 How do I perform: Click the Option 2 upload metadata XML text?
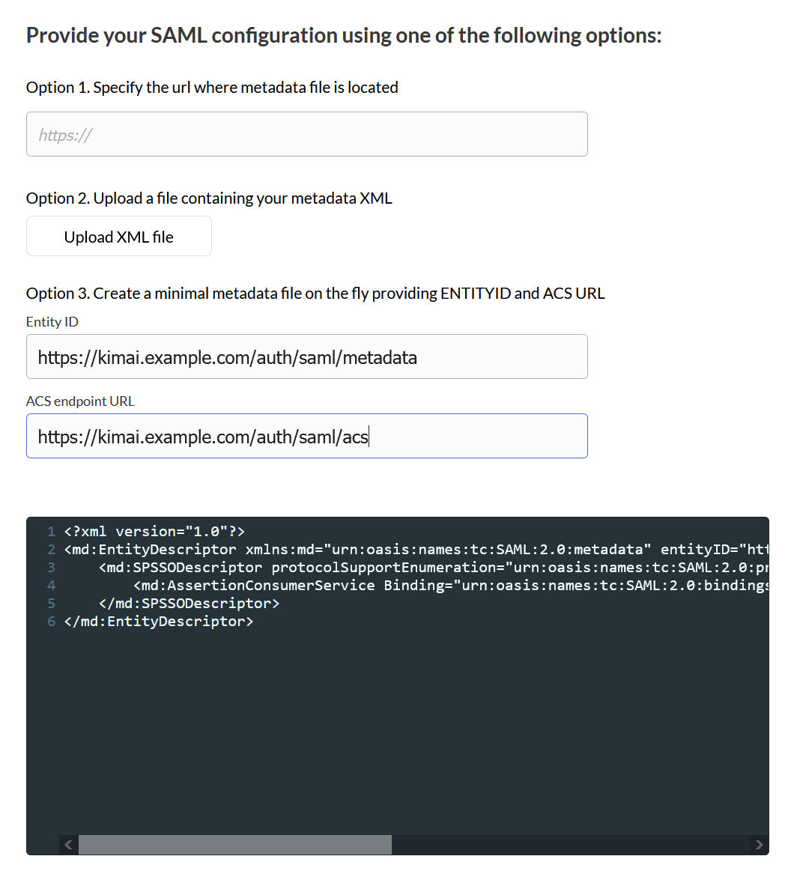[x=209, y=198]
